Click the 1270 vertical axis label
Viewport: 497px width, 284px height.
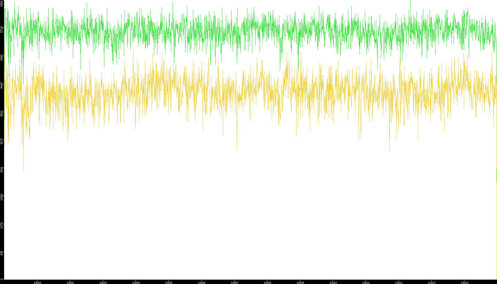(2, 226)
